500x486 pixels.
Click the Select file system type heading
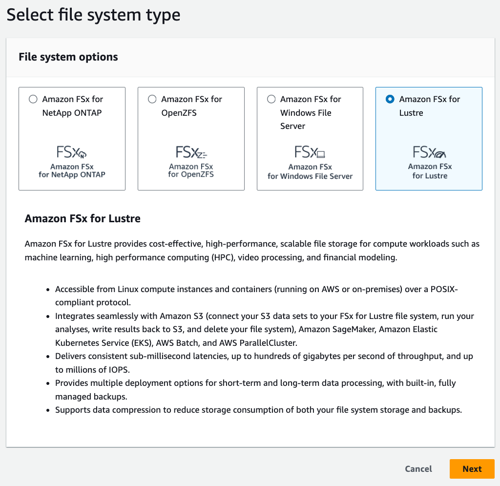coord(93,15)
